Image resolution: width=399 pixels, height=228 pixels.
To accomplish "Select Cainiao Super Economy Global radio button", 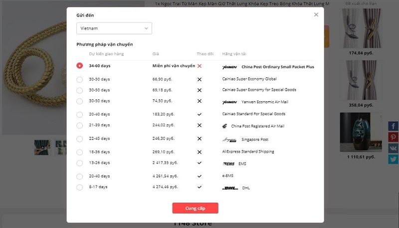I will 80,79.
